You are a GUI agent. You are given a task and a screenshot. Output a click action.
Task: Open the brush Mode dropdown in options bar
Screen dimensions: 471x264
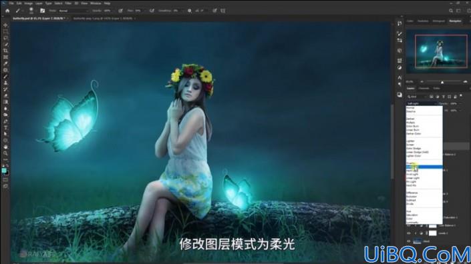point(74,11)
